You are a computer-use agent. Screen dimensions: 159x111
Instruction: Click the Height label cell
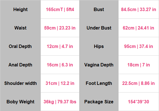pyautogui.click(x=20, y=9)
